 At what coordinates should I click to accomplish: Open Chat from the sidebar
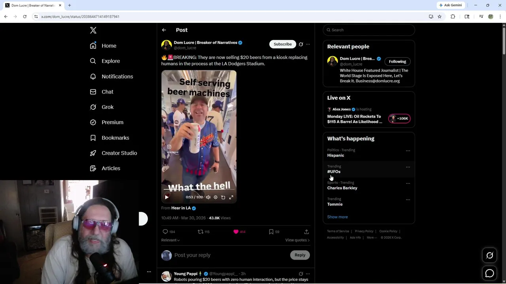pos(102,92)
